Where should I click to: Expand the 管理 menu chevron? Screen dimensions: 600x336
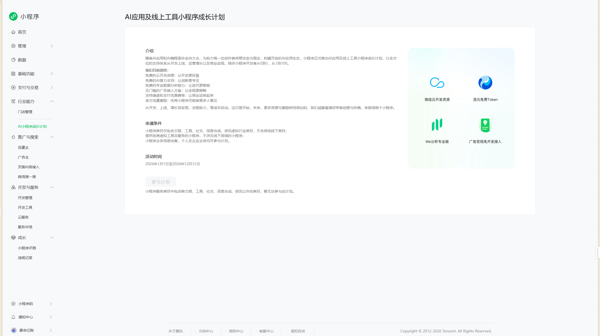tap(52, 46)
